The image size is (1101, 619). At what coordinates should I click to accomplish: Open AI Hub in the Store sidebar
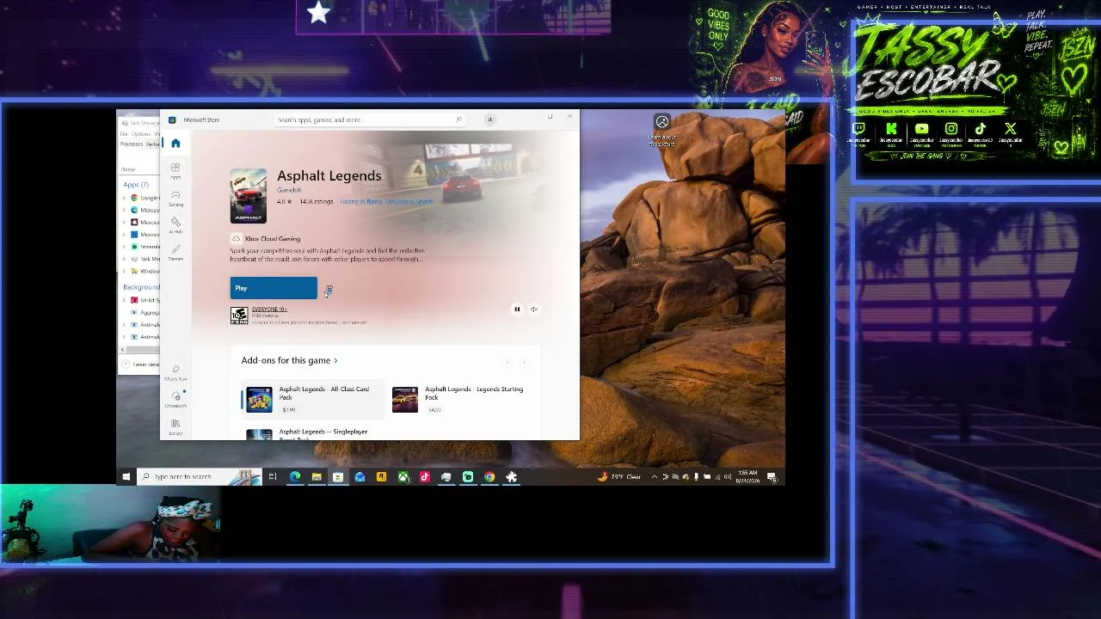point(175,225)
